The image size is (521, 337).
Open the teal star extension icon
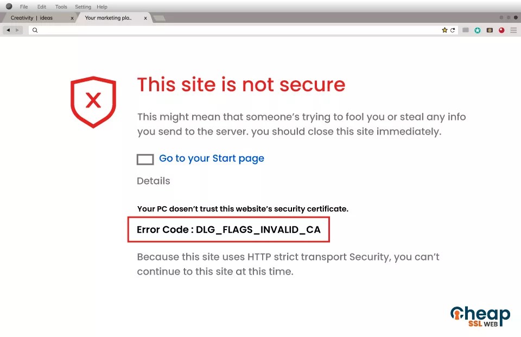tap(478, 30)
